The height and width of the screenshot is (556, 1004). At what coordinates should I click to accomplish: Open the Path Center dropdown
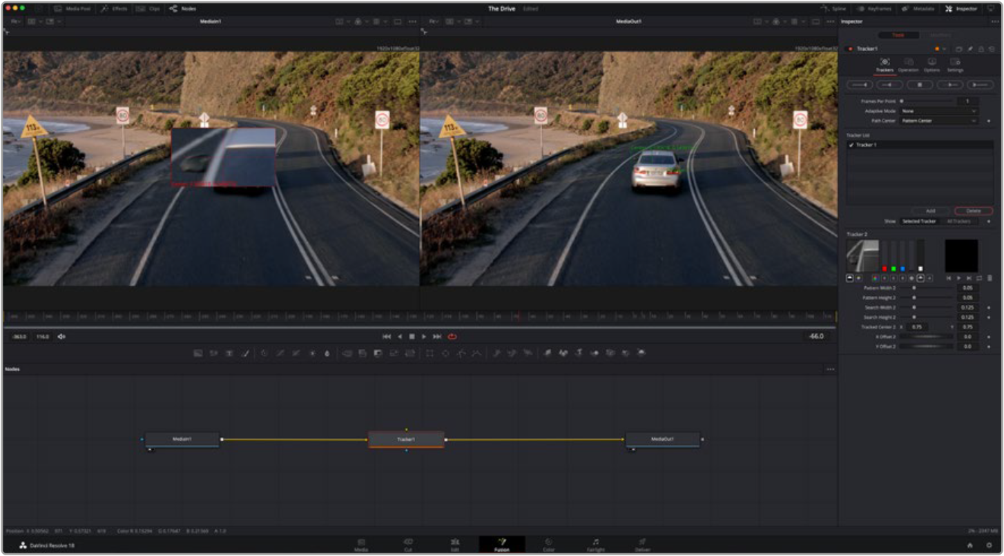[x=938, y=121]
